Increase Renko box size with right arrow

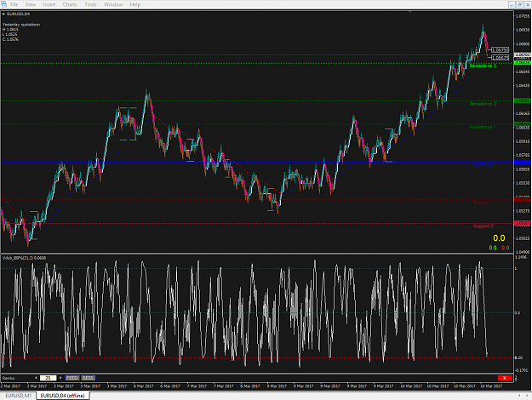tap(60, 378)
